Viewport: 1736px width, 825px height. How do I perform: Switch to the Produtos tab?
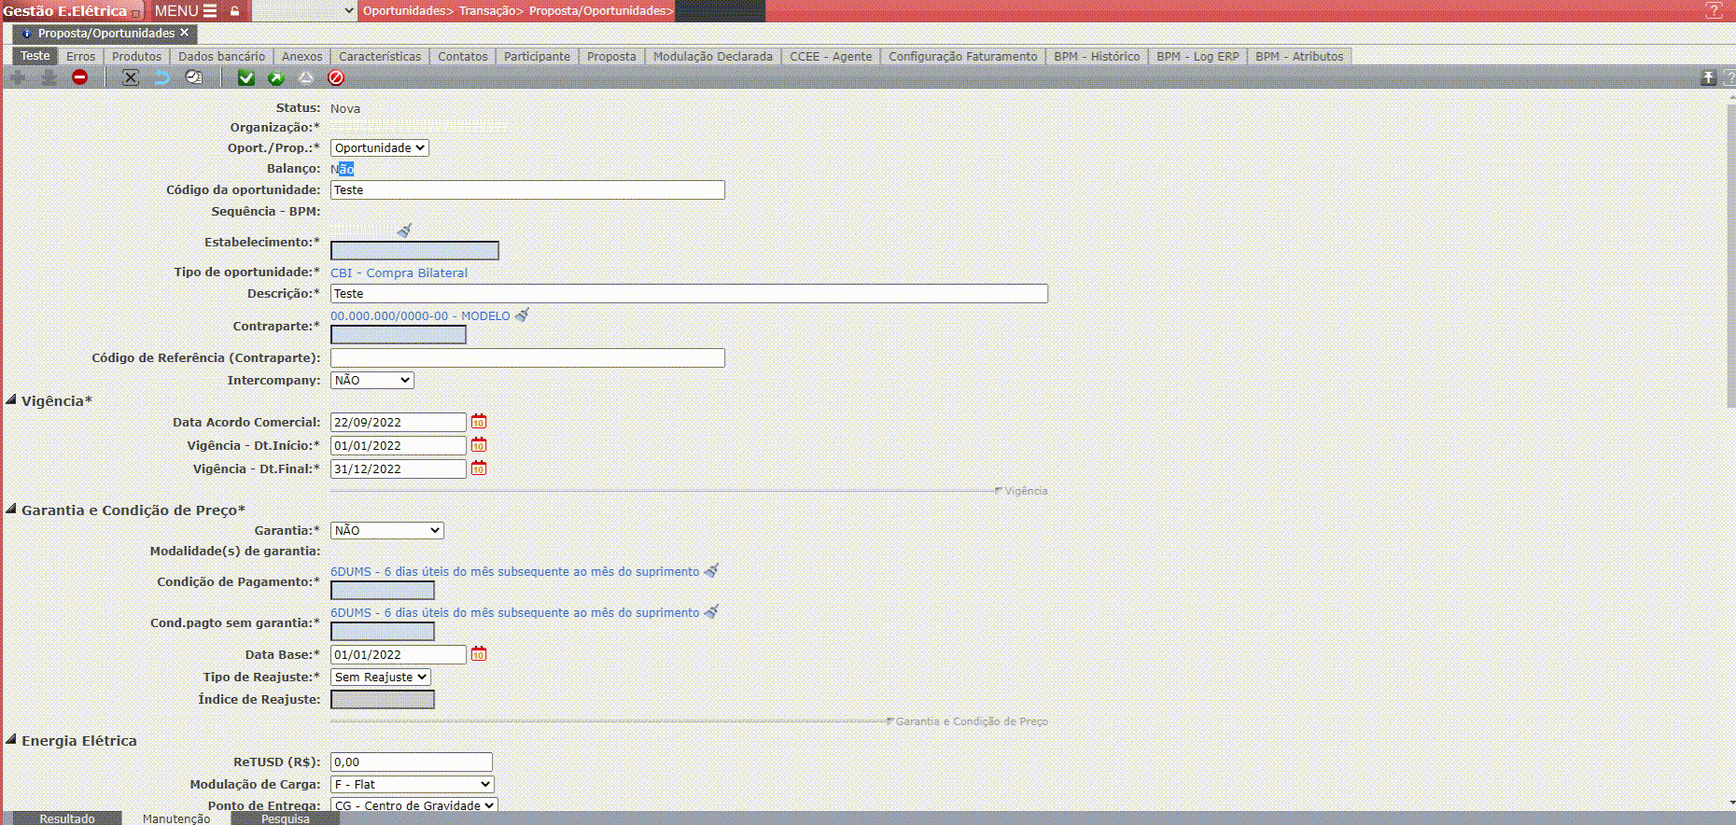136,56
